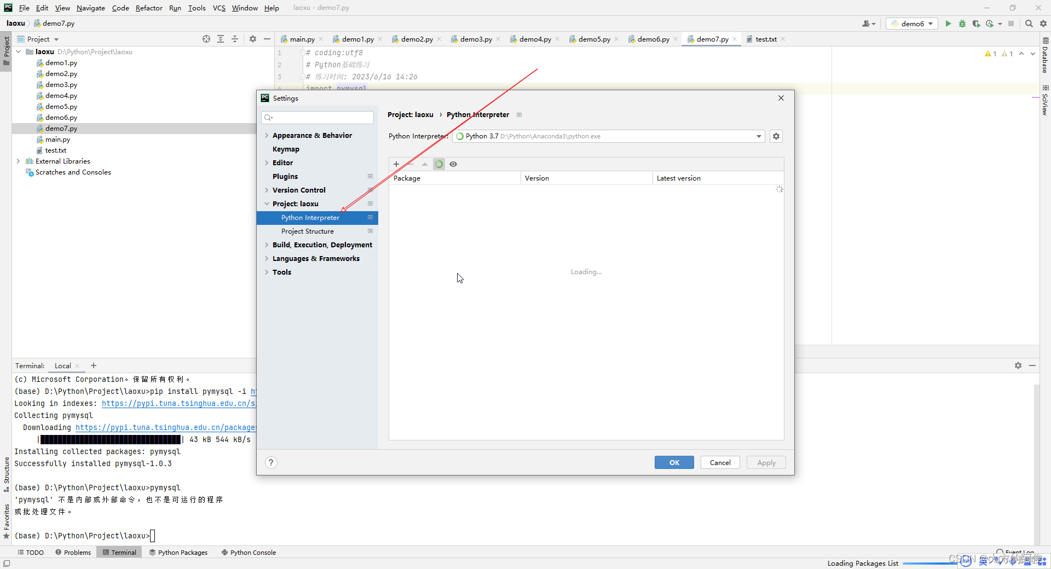Run the demo6 configuration with the green play icon
This screenshot has width=1051, height=569.
[948, 24]
